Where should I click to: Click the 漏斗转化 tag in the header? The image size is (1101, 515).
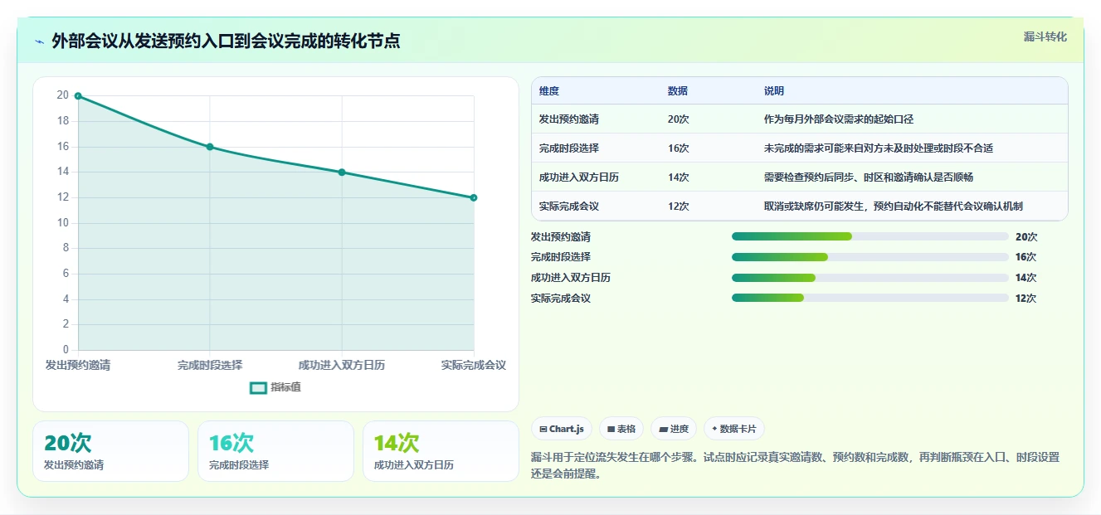(1045, 37)
